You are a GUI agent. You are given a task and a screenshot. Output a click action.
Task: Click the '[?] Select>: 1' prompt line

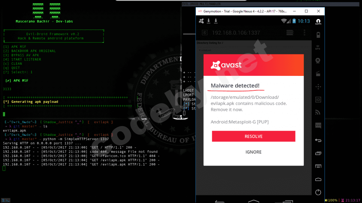pyautogui.click(x=18, y=72)
